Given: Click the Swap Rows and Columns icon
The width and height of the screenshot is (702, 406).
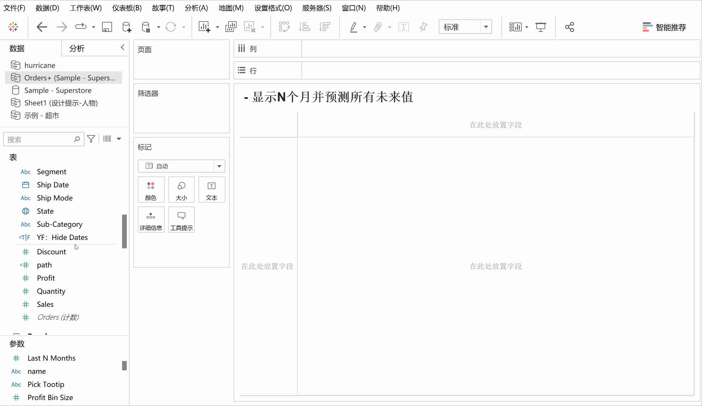Looking at the screenshot, I should (284, 27).
